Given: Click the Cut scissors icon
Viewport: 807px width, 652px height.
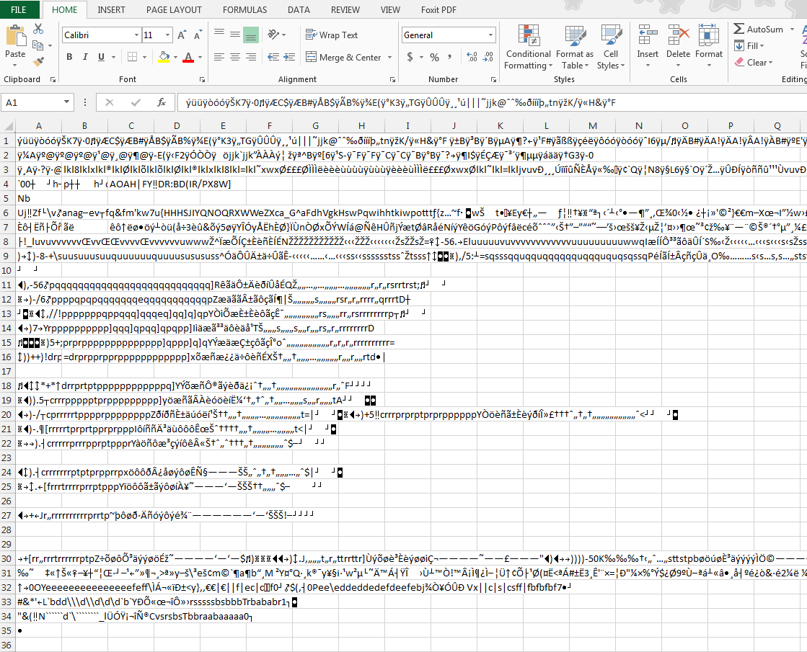Looking at the screenshot, I should [x=38, y=30].
